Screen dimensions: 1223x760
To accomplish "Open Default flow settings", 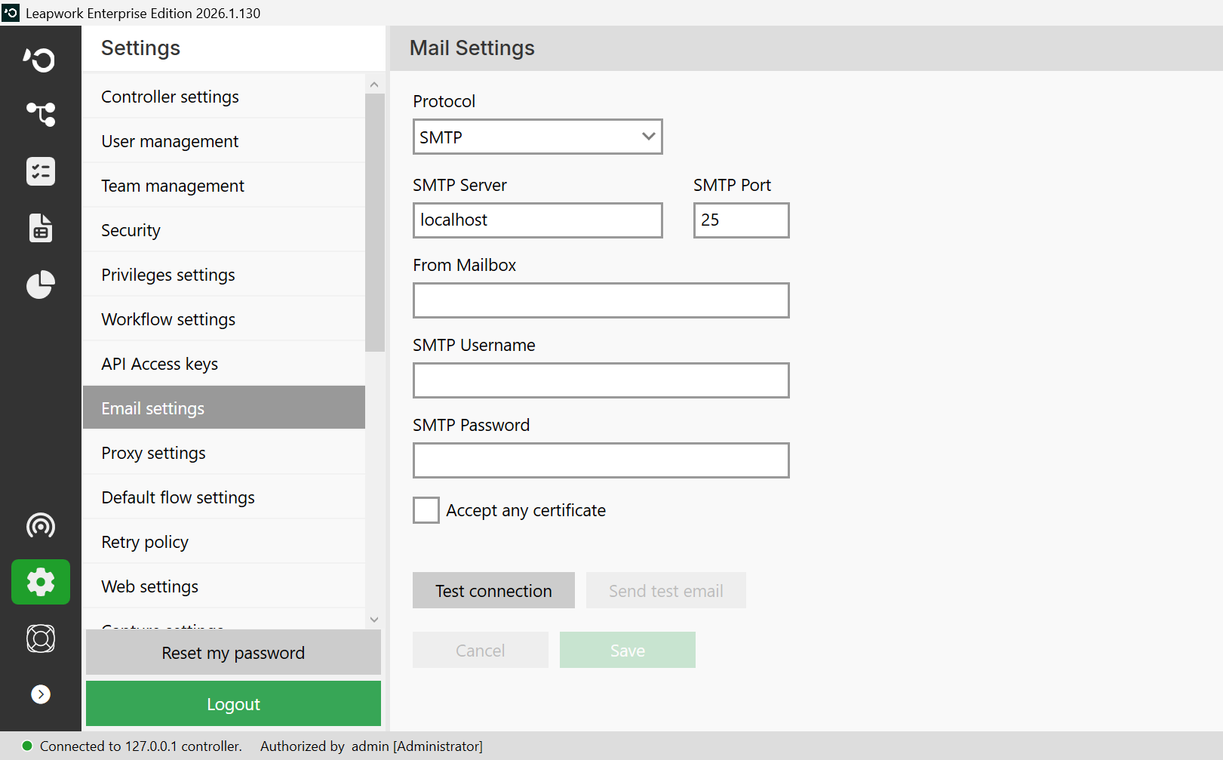I will 224,497.
